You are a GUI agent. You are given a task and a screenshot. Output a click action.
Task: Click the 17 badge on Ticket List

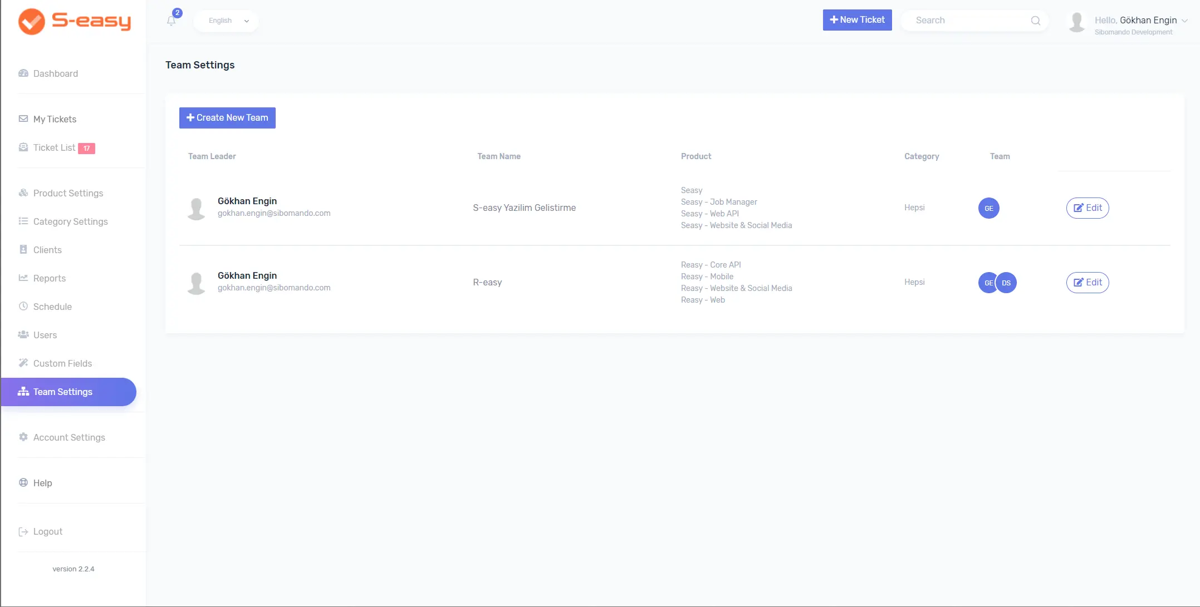[x=86, y=149]
